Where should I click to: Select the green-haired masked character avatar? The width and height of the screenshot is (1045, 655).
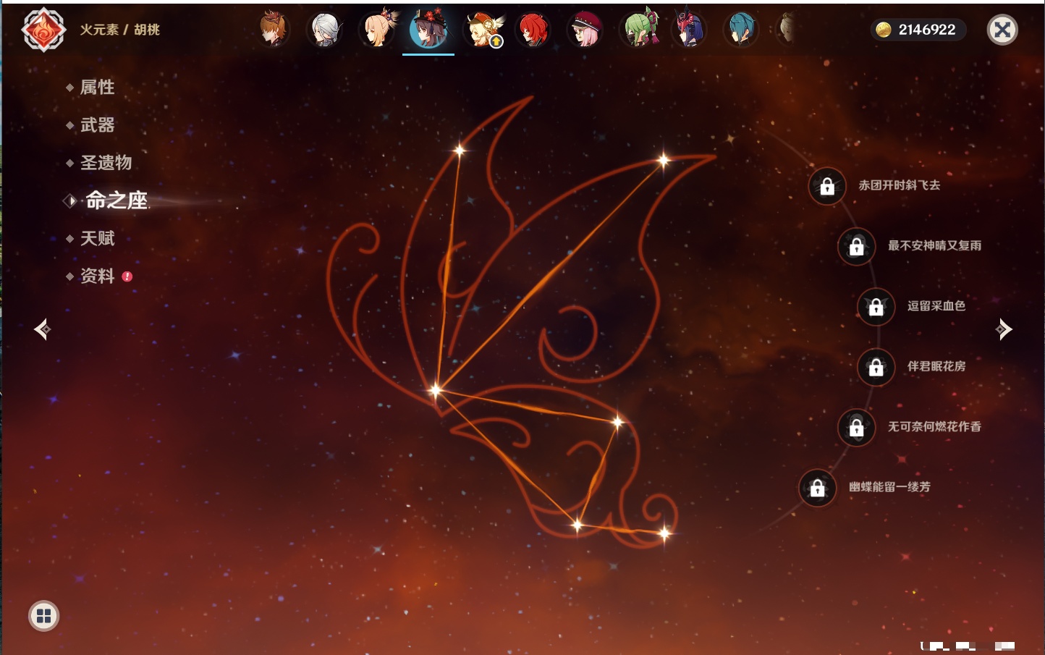point(640,30)
